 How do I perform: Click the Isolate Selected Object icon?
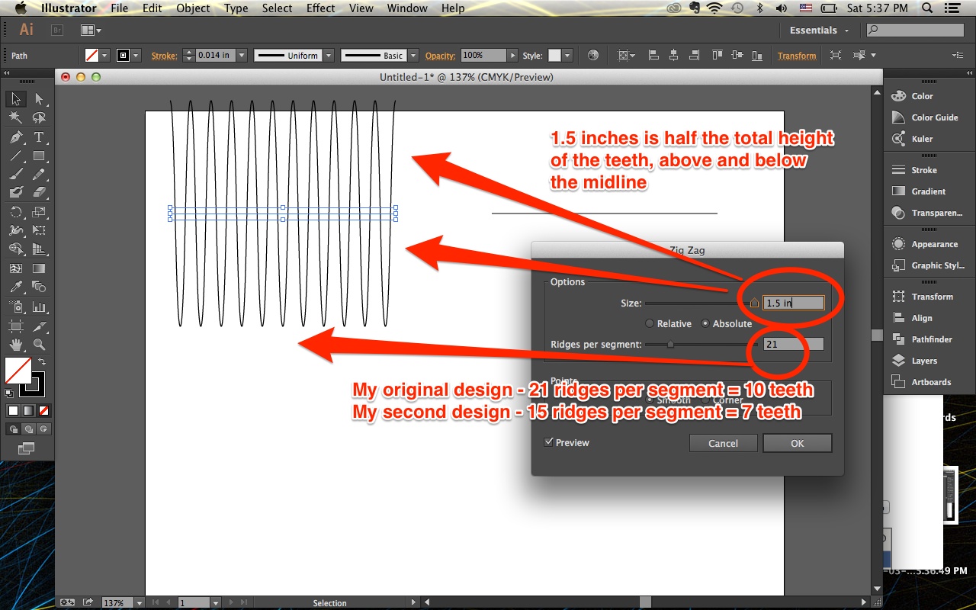point(836,55)
